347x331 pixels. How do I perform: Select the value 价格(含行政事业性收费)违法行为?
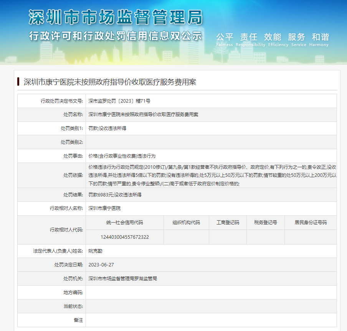(x=122, y=156)
